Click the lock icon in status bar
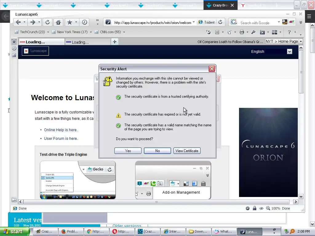The image size is (315, 236). [x=254, y=208]
